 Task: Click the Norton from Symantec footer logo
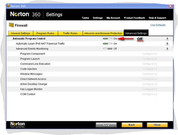tap(18, 125)
